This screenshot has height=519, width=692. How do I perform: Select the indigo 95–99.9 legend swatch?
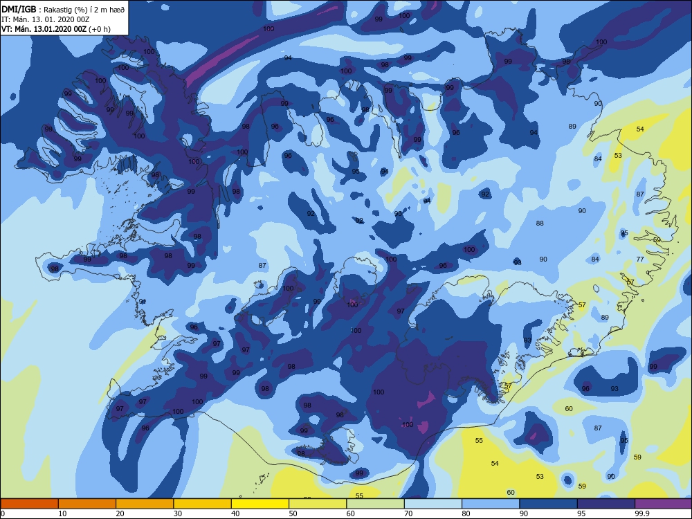coord(606,504)
